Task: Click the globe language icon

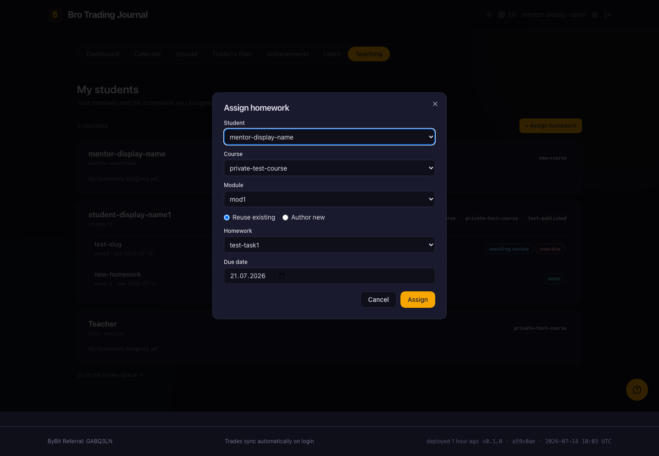Action: 502,15
